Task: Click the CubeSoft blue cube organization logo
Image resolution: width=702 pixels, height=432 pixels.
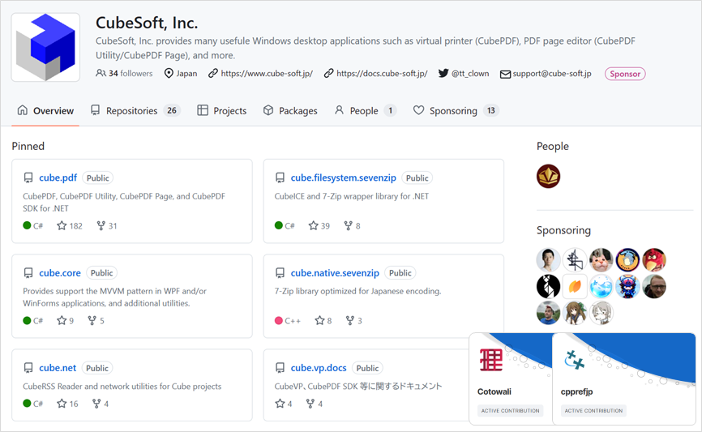Action: (45, 47)
